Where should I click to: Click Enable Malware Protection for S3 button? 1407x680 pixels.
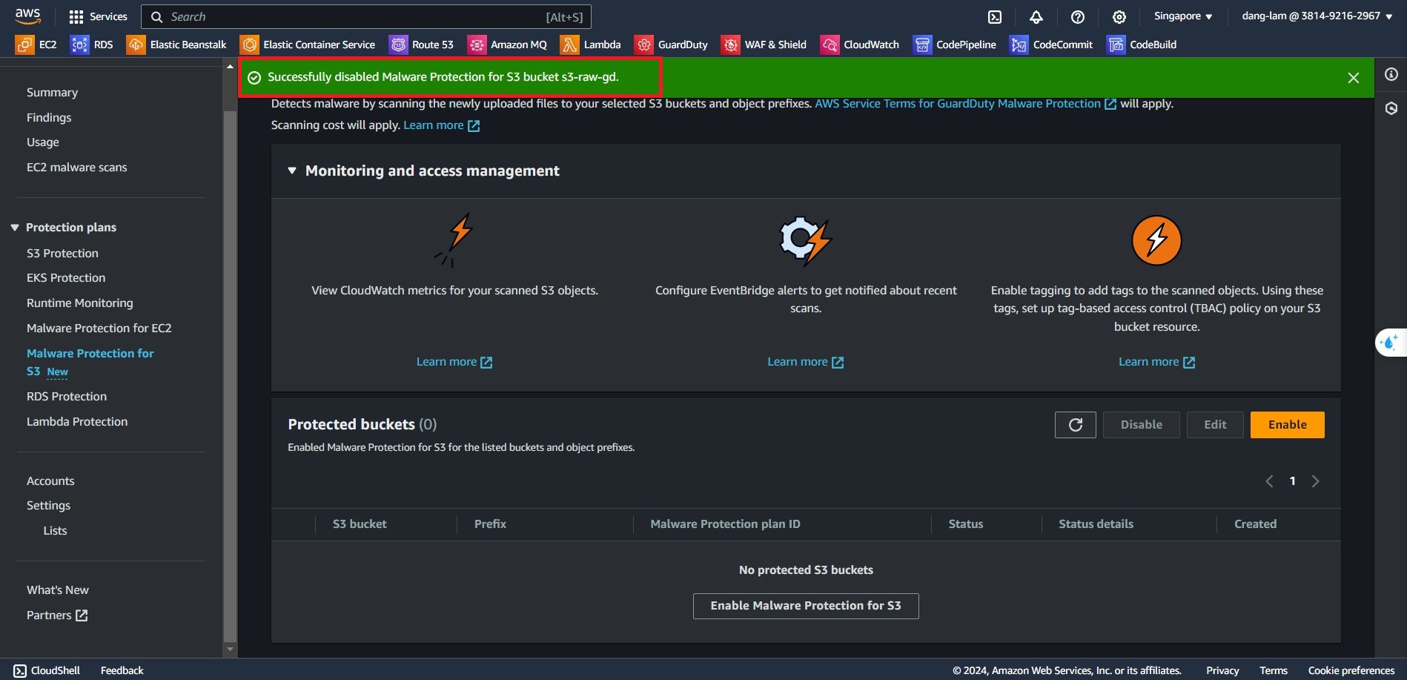806,606
